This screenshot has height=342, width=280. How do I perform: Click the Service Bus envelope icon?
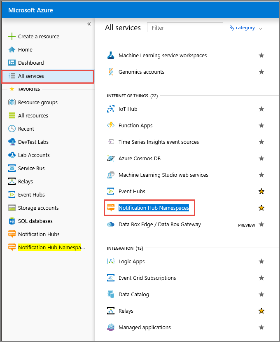point(12,168)
